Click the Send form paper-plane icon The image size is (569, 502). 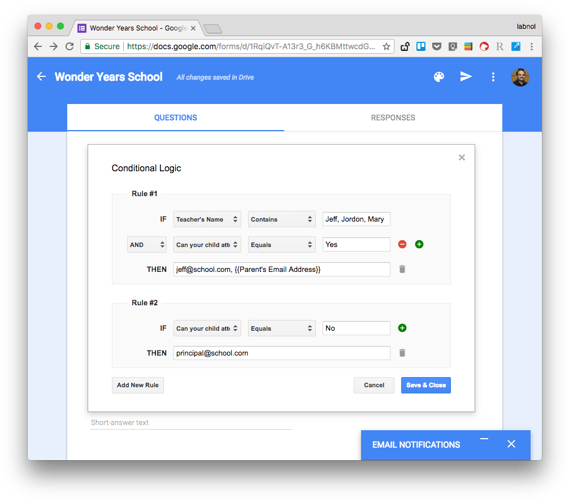[466, 76]
